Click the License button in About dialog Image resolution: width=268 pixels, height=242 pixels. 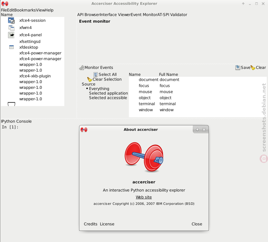[107, 224]
